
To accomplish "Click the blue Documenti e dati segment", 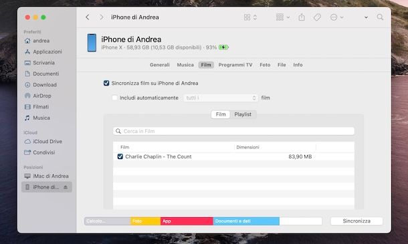I will point(246,221).
